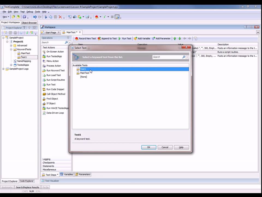Click the Copy toolbar icon
Viewport: 262px width, 197px height.
(x=50, y=17)
